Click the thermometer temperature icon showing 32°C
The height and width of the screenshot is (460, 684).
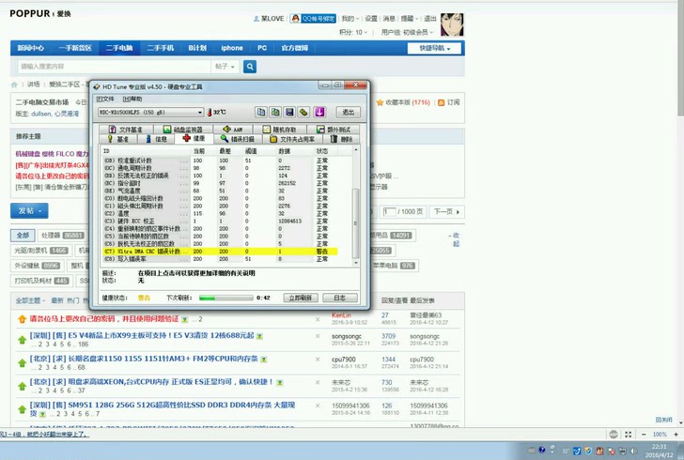[210, 113]
